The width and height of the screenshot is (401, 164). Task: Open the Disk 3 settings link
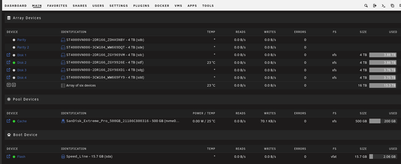[22, 70]
